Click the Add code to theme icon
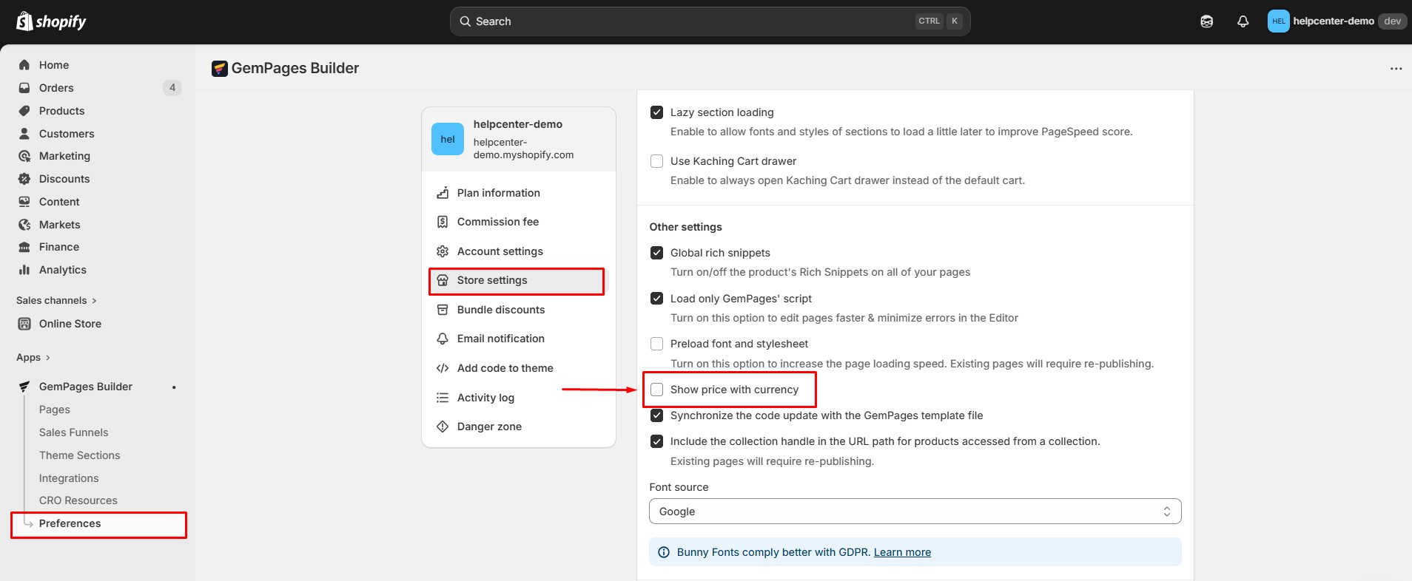Image resolution: width=1412 pixels, height=581 pixels. pos(443,368)
